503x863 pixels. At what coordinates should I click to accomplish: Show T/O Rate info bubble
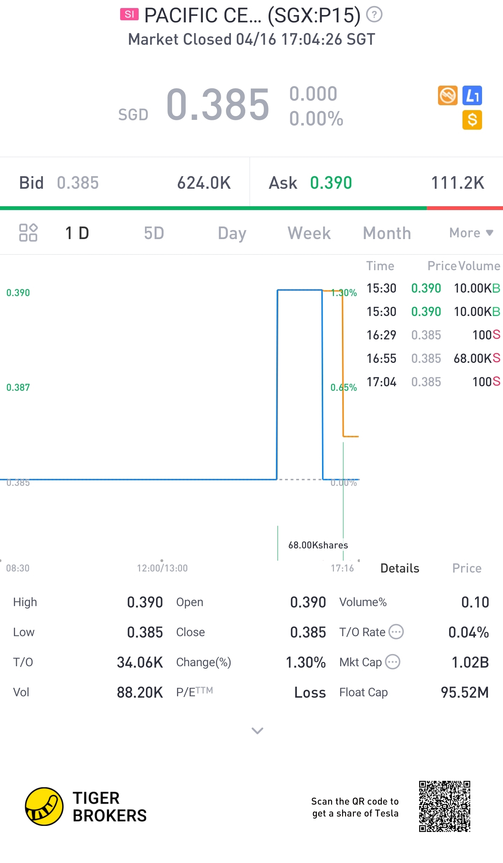pos(396,632)
